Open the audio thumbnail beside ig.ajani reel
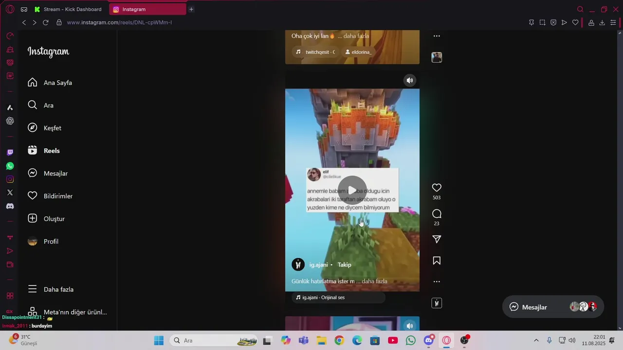Screen dimensions: 623x350 [x=437, y=303]
